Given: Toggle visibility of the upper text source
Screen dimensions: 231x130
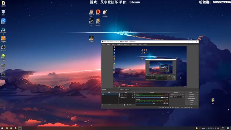Looking at the screenshot, I should point(133,94).
